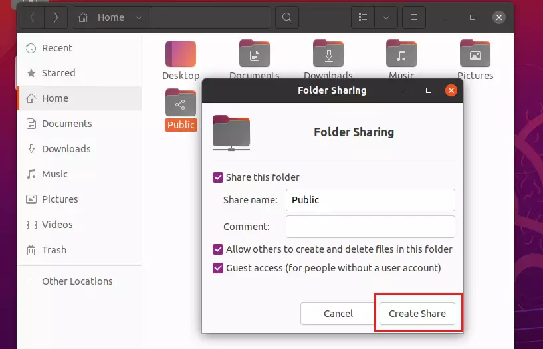Screen dimensions: 543x349
Task: Open the hamburger menu in Files
Action: point(414,17)
